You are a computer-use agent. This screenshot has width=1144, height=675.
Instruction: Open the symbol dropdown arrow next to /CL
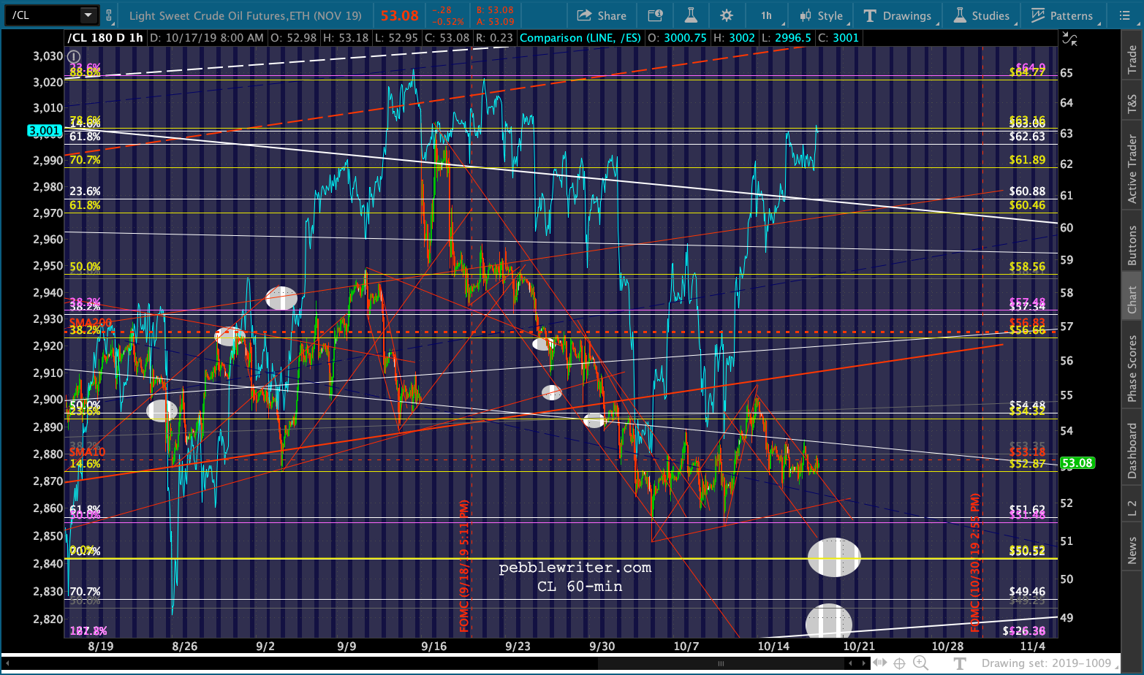click(x=88, y=15)
